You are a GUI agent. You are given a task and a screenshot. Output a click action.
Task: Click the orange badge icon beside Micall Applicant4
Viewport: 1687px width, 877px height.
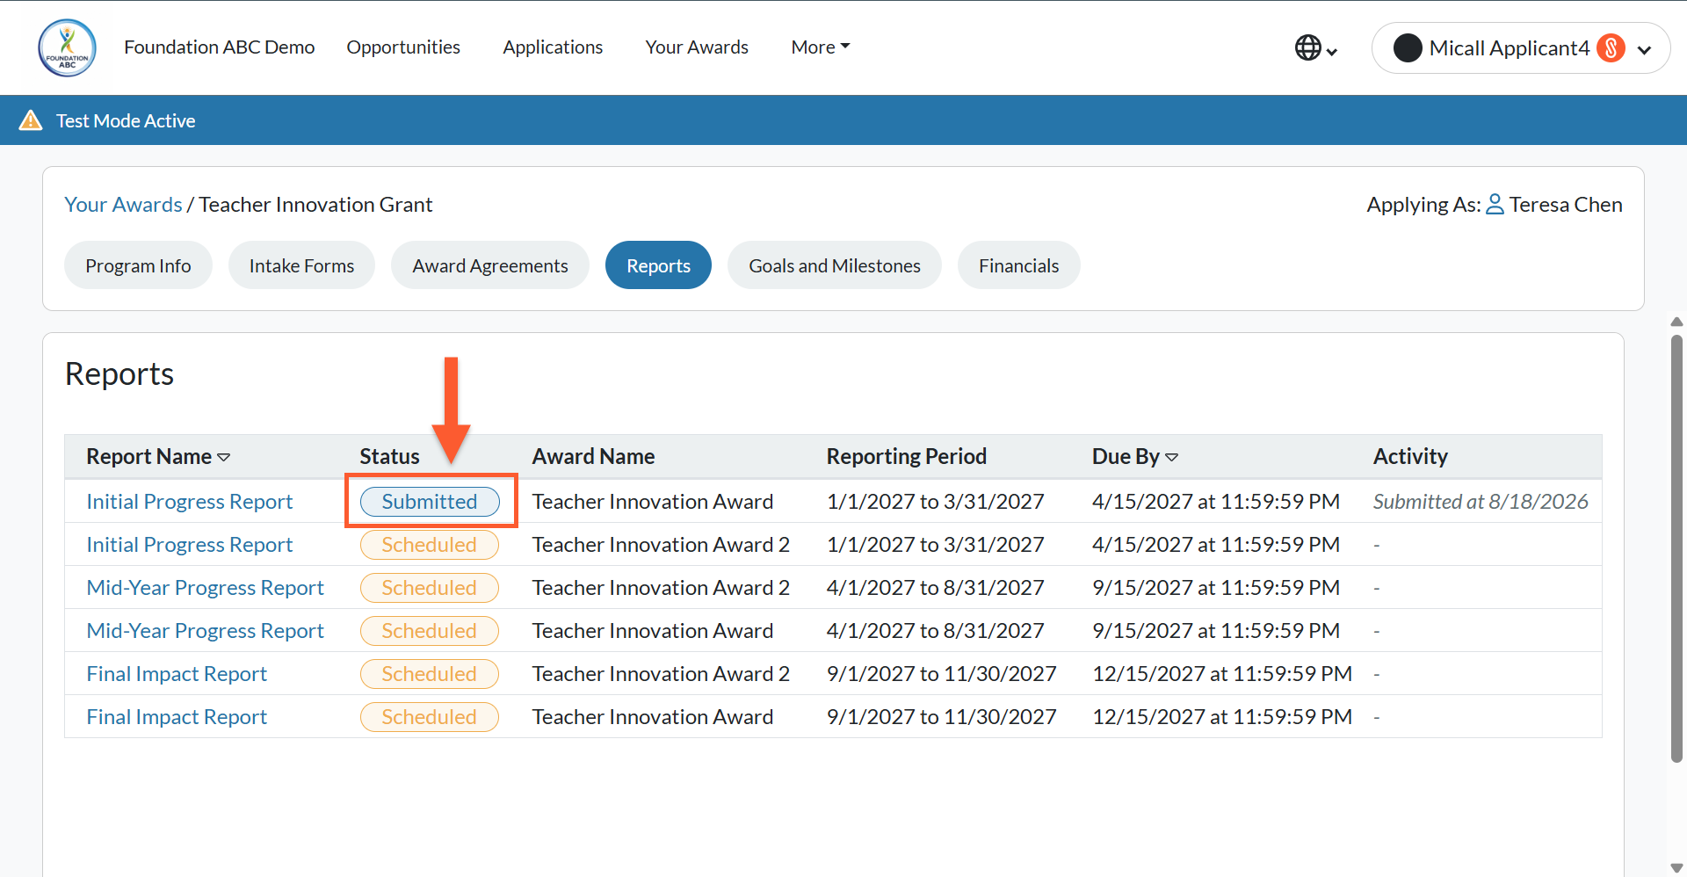[x=1611, y=48]
